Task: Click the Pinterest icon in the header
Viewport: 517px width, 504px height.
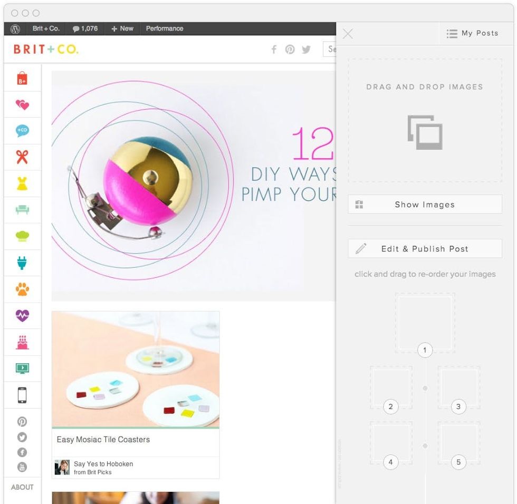Action: [290, 50]
